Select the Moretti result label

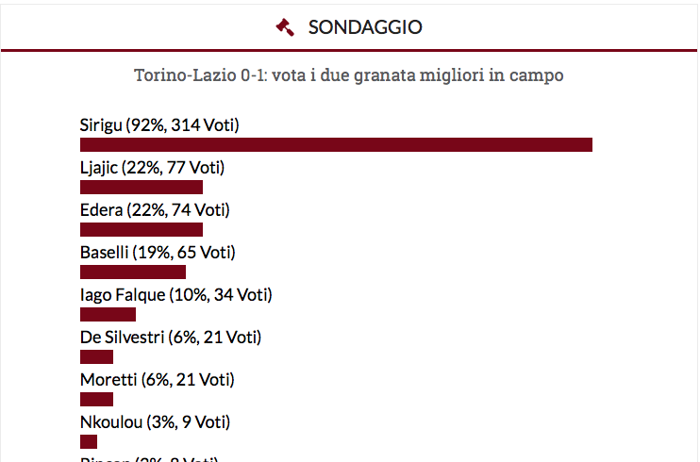coord(158,379)
